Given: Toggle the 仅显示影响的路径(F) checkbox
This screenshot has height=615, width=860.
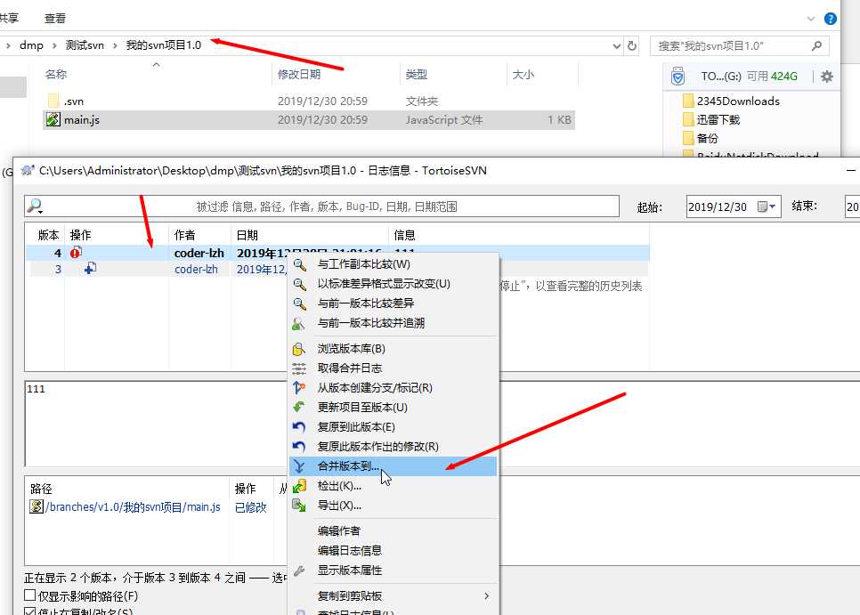Looking at the screenshot, I should coord(30,595).
